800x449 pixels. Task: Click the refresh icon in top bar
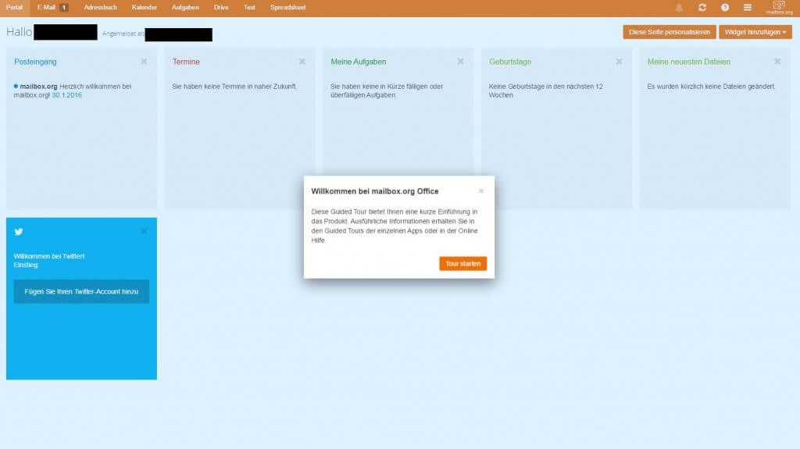702,8
